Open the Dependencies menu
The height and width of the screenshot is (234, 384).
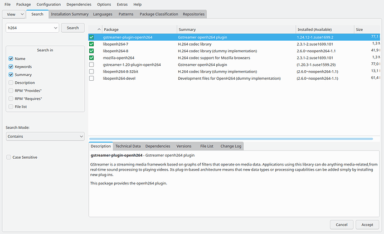click(x=79, y=4)
